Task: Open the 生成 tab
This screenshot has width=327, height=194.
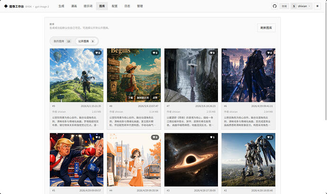Action: tap(61, 6)
